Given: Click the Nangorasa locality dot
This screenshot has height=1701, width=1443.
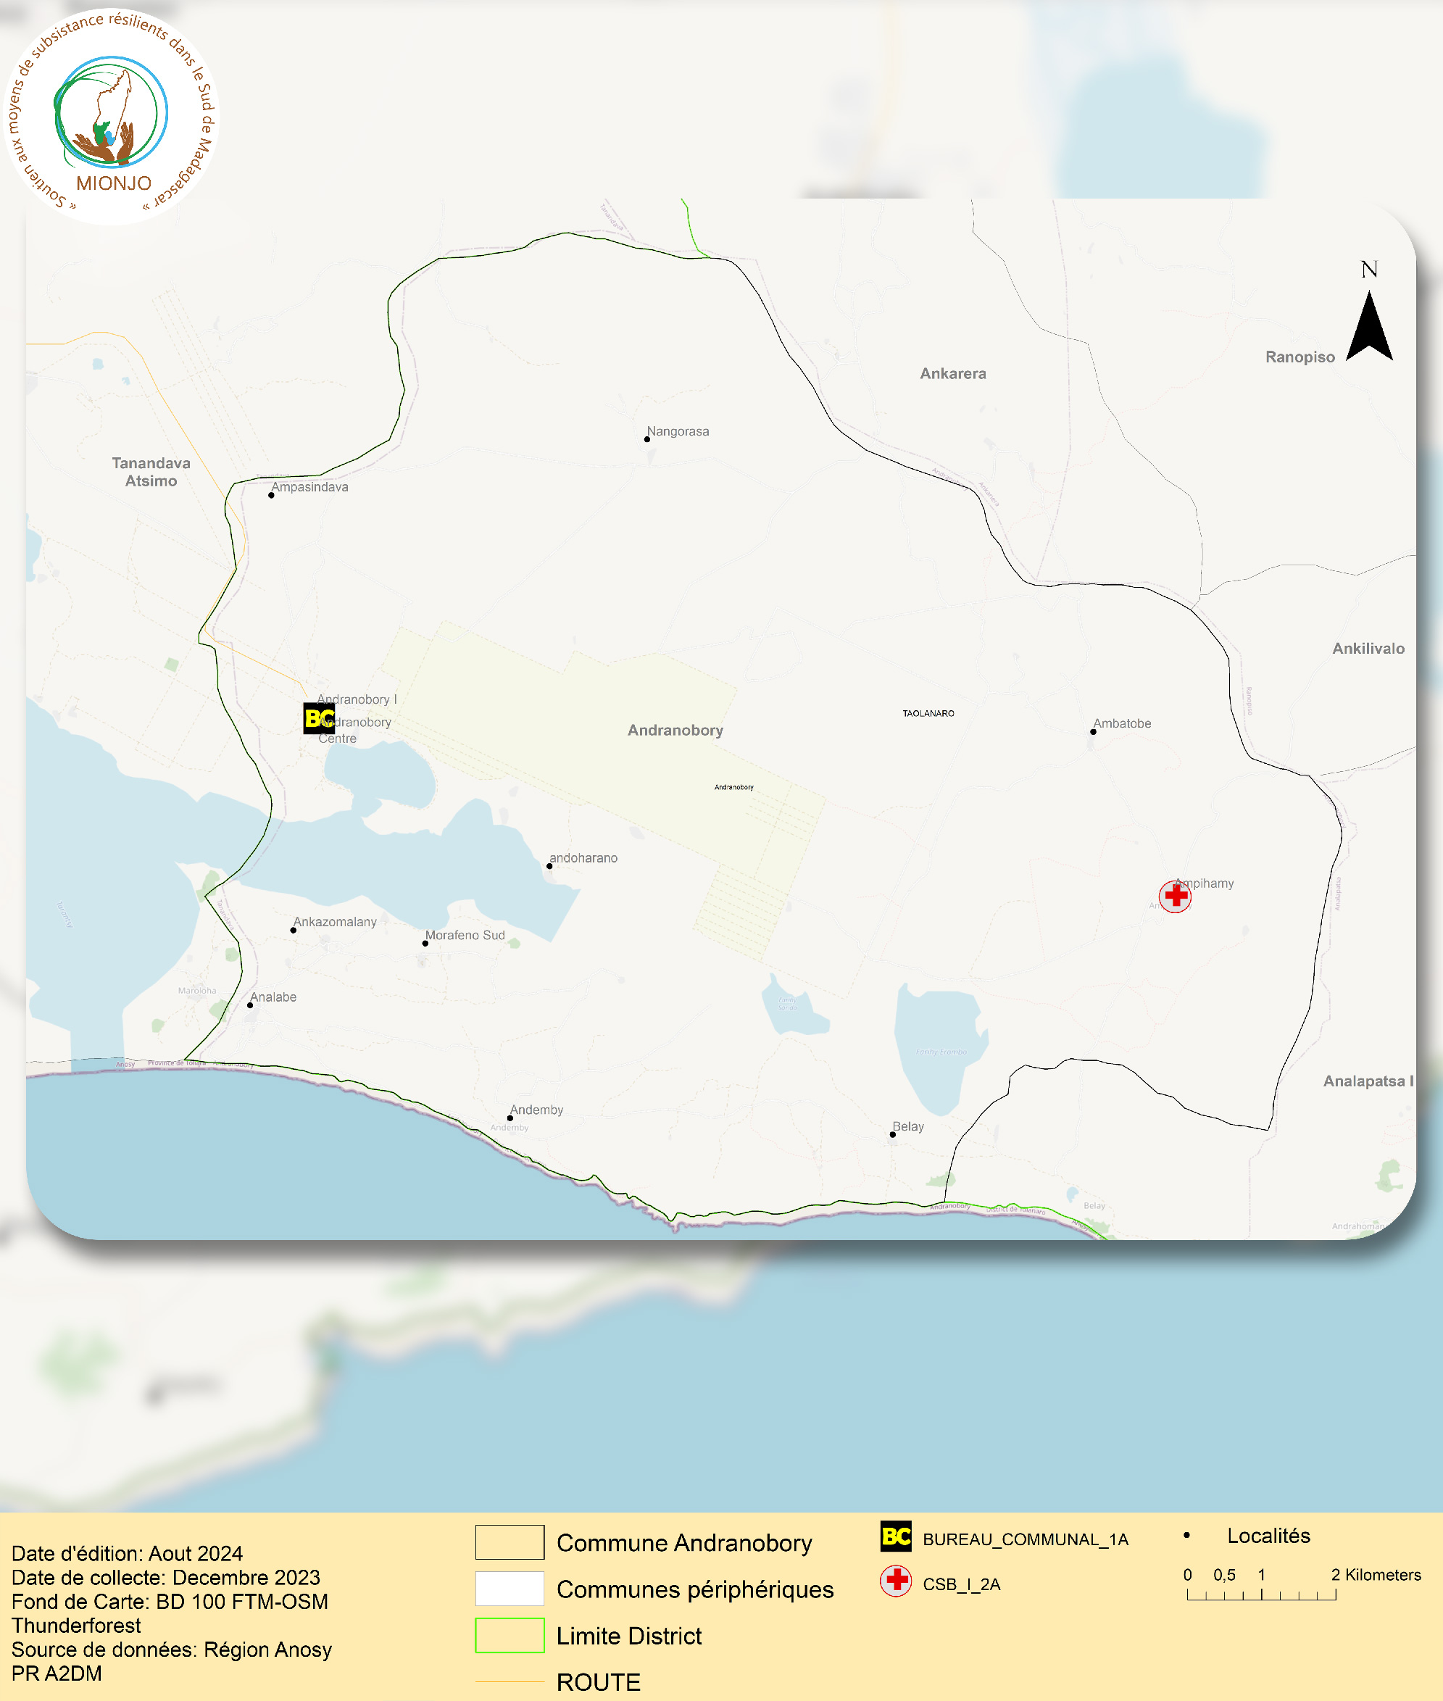Looking at the screenshot, I should tap(647, 439).
